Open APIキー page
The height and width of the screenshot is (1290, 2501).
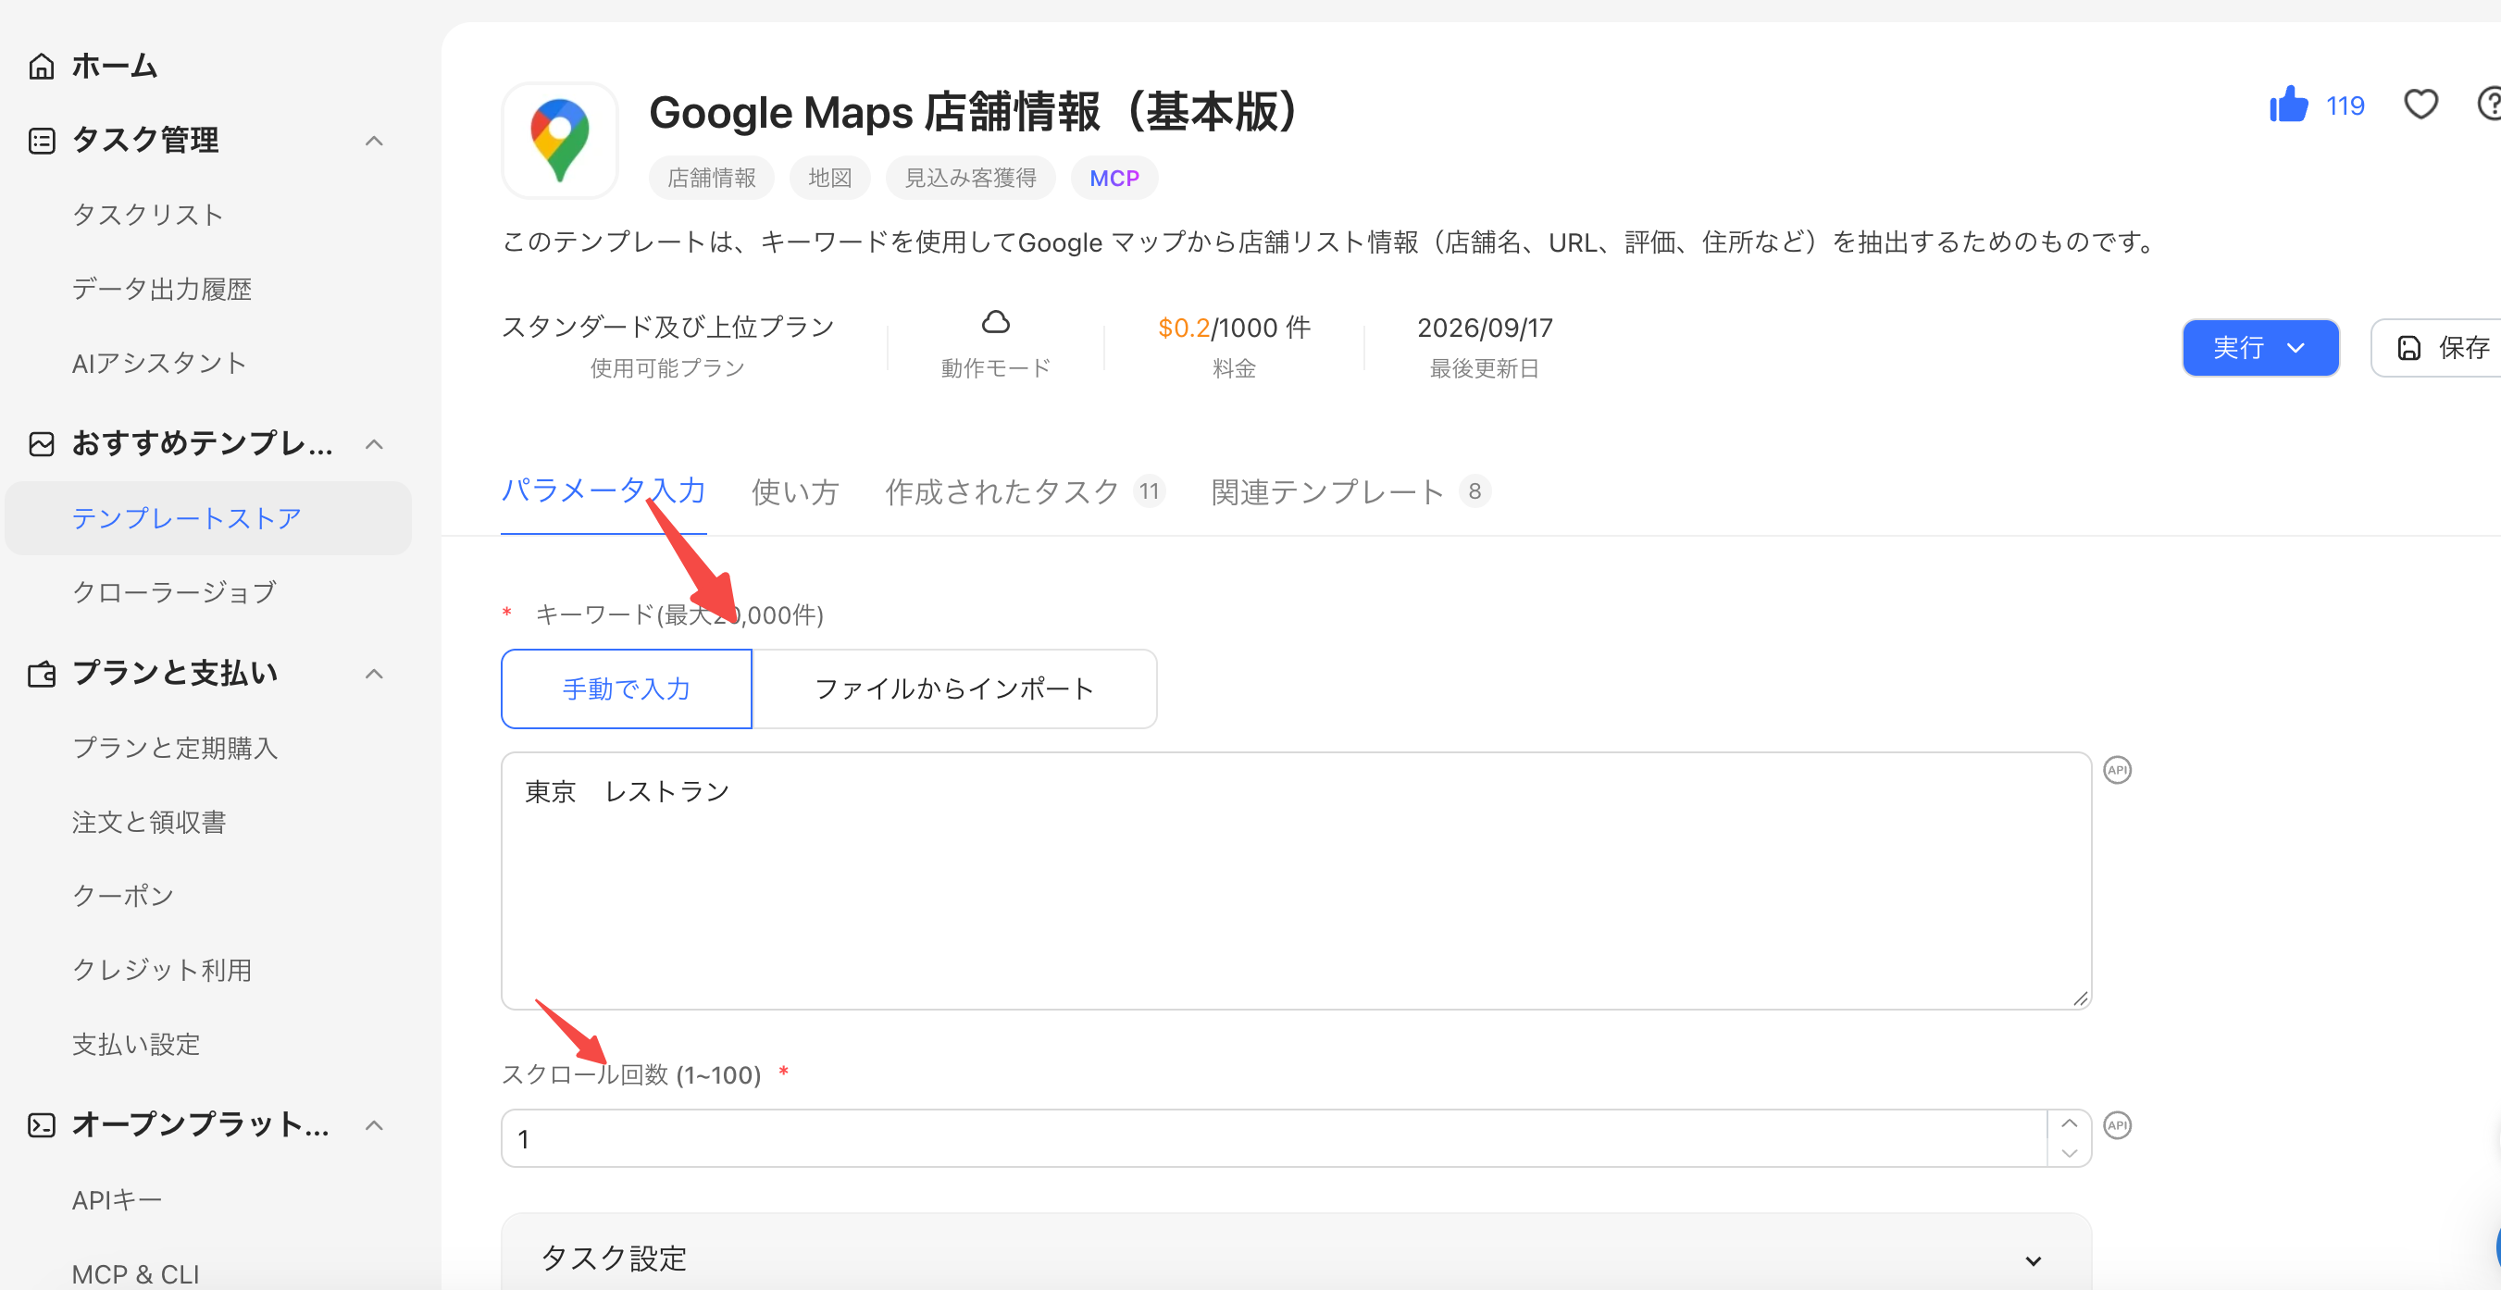pos(117,1201)
